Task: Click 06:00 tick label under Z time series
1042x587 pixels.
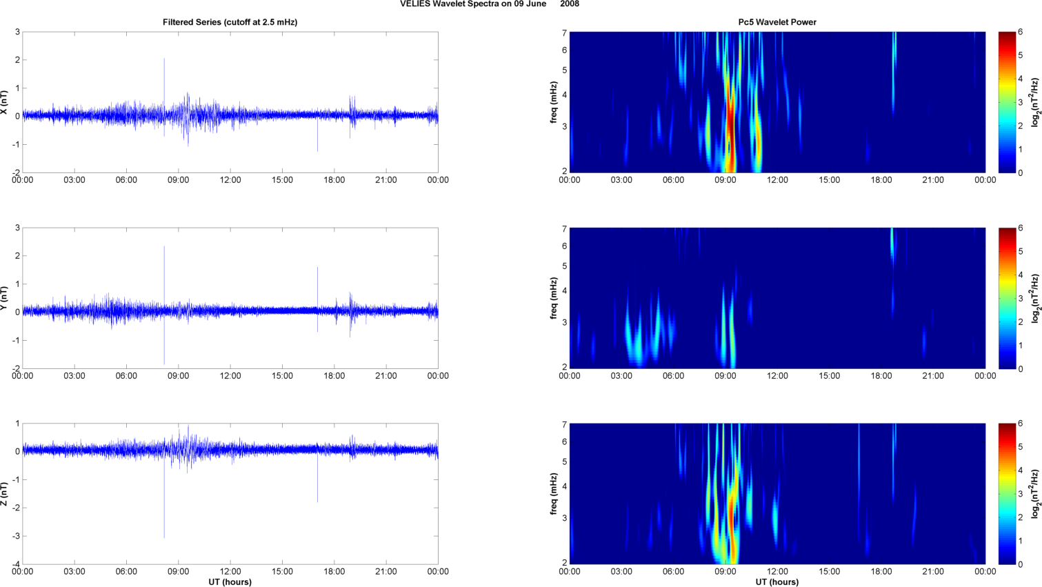Action: point(126,572)
